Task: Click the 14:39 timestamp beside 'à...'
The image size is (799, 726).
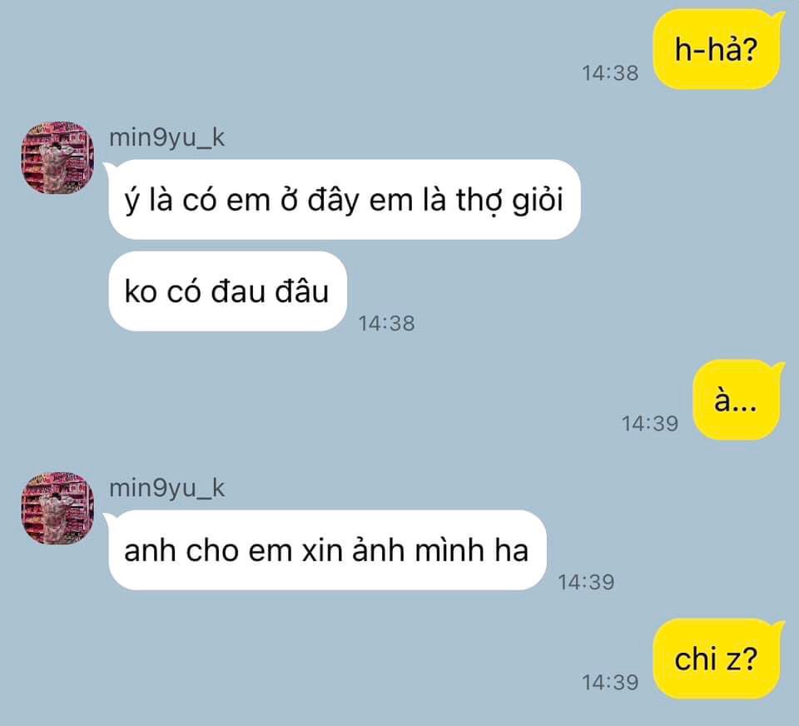Action: pyautogui.click(x=650, y=423)
